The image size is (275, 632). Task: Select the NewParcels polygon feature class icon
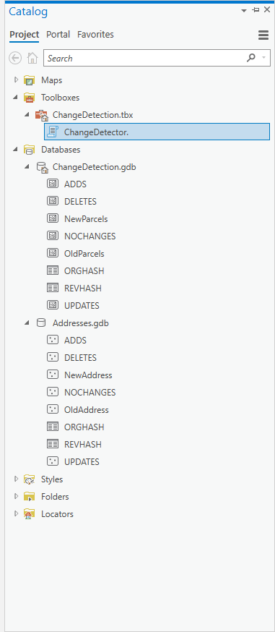[53, 219]
